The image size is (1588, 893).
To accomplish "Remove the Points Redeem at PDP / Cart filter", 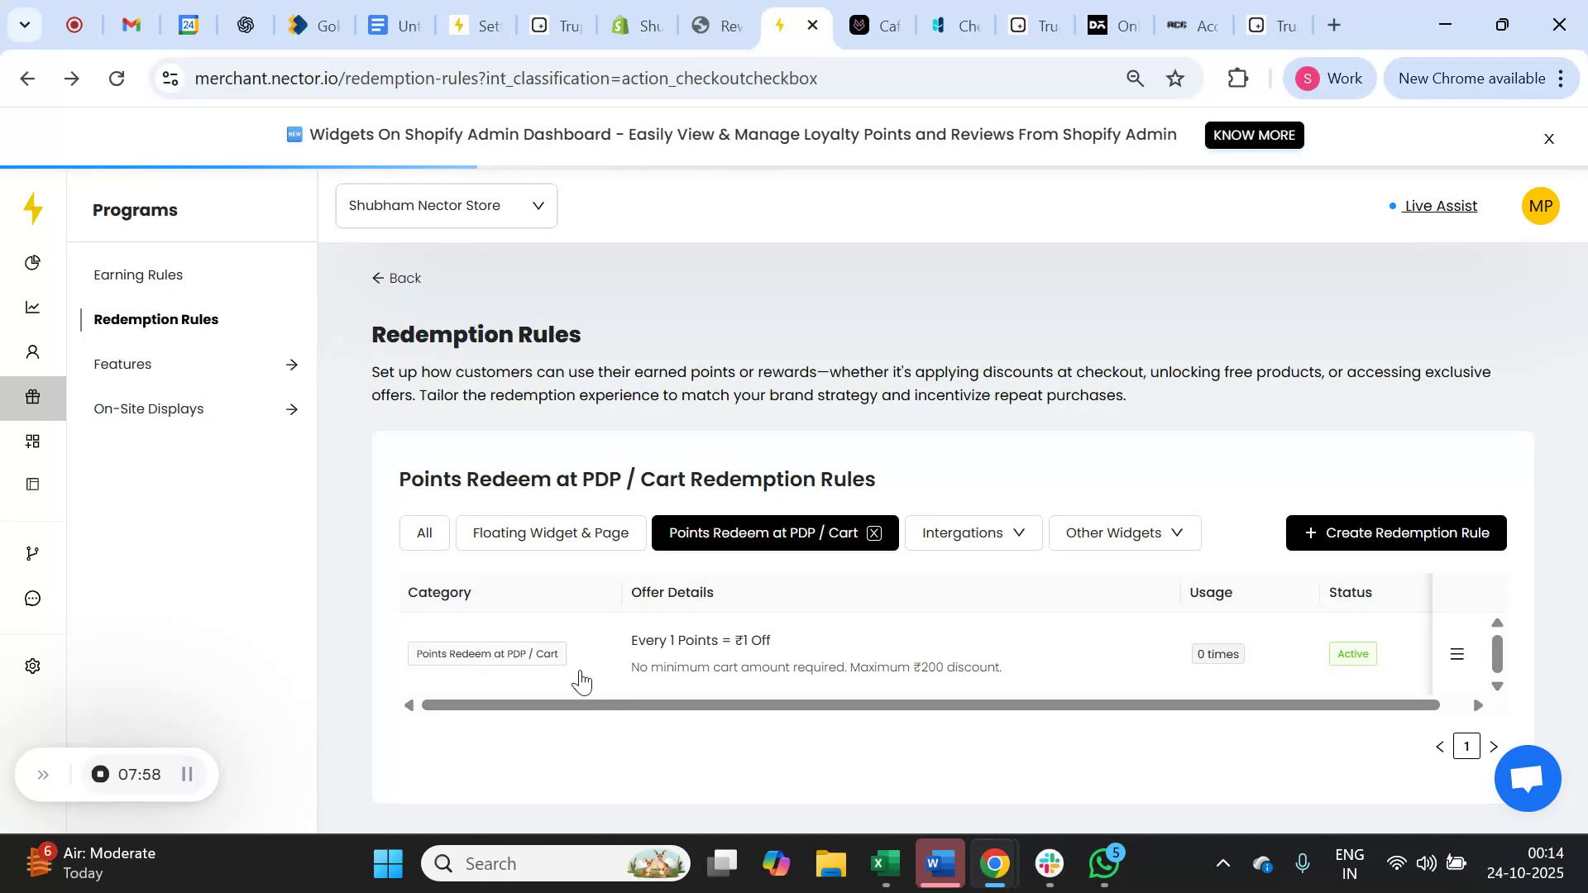I will (874, 533).
